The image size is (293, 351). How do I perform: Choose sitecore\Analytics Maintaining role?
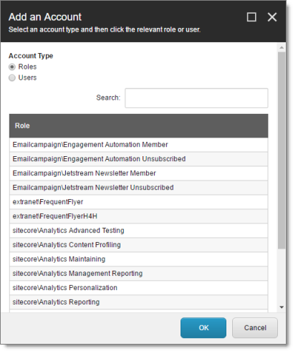(138, 259)
